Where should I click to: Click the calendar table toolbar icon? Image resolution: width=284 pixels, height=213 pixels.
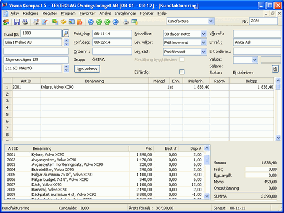tap(135, 22)
